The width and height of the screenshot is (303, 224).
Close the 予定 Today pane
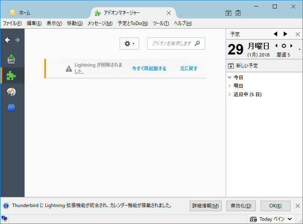pyautogui.click(x=298, y=34)
